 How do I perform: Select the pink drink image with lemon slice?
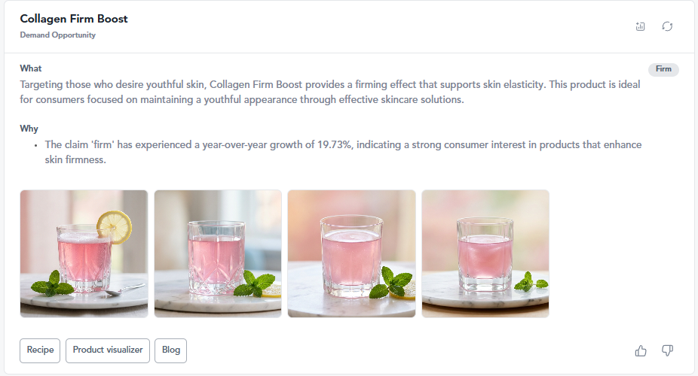(84, 254)
